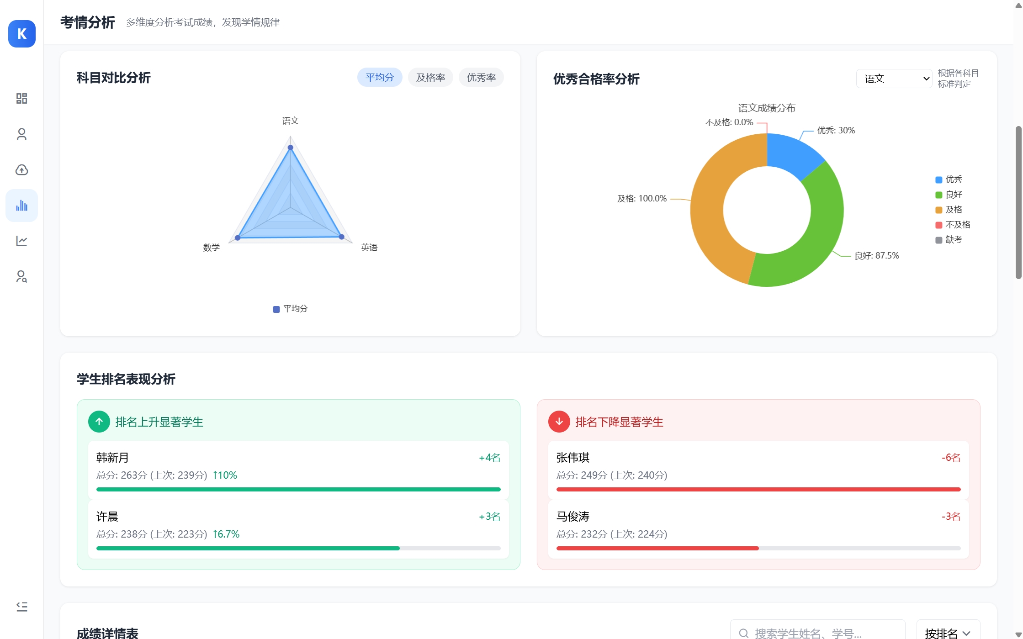Collapse the sidebar with bottom menu icon

tap(21, 607)
